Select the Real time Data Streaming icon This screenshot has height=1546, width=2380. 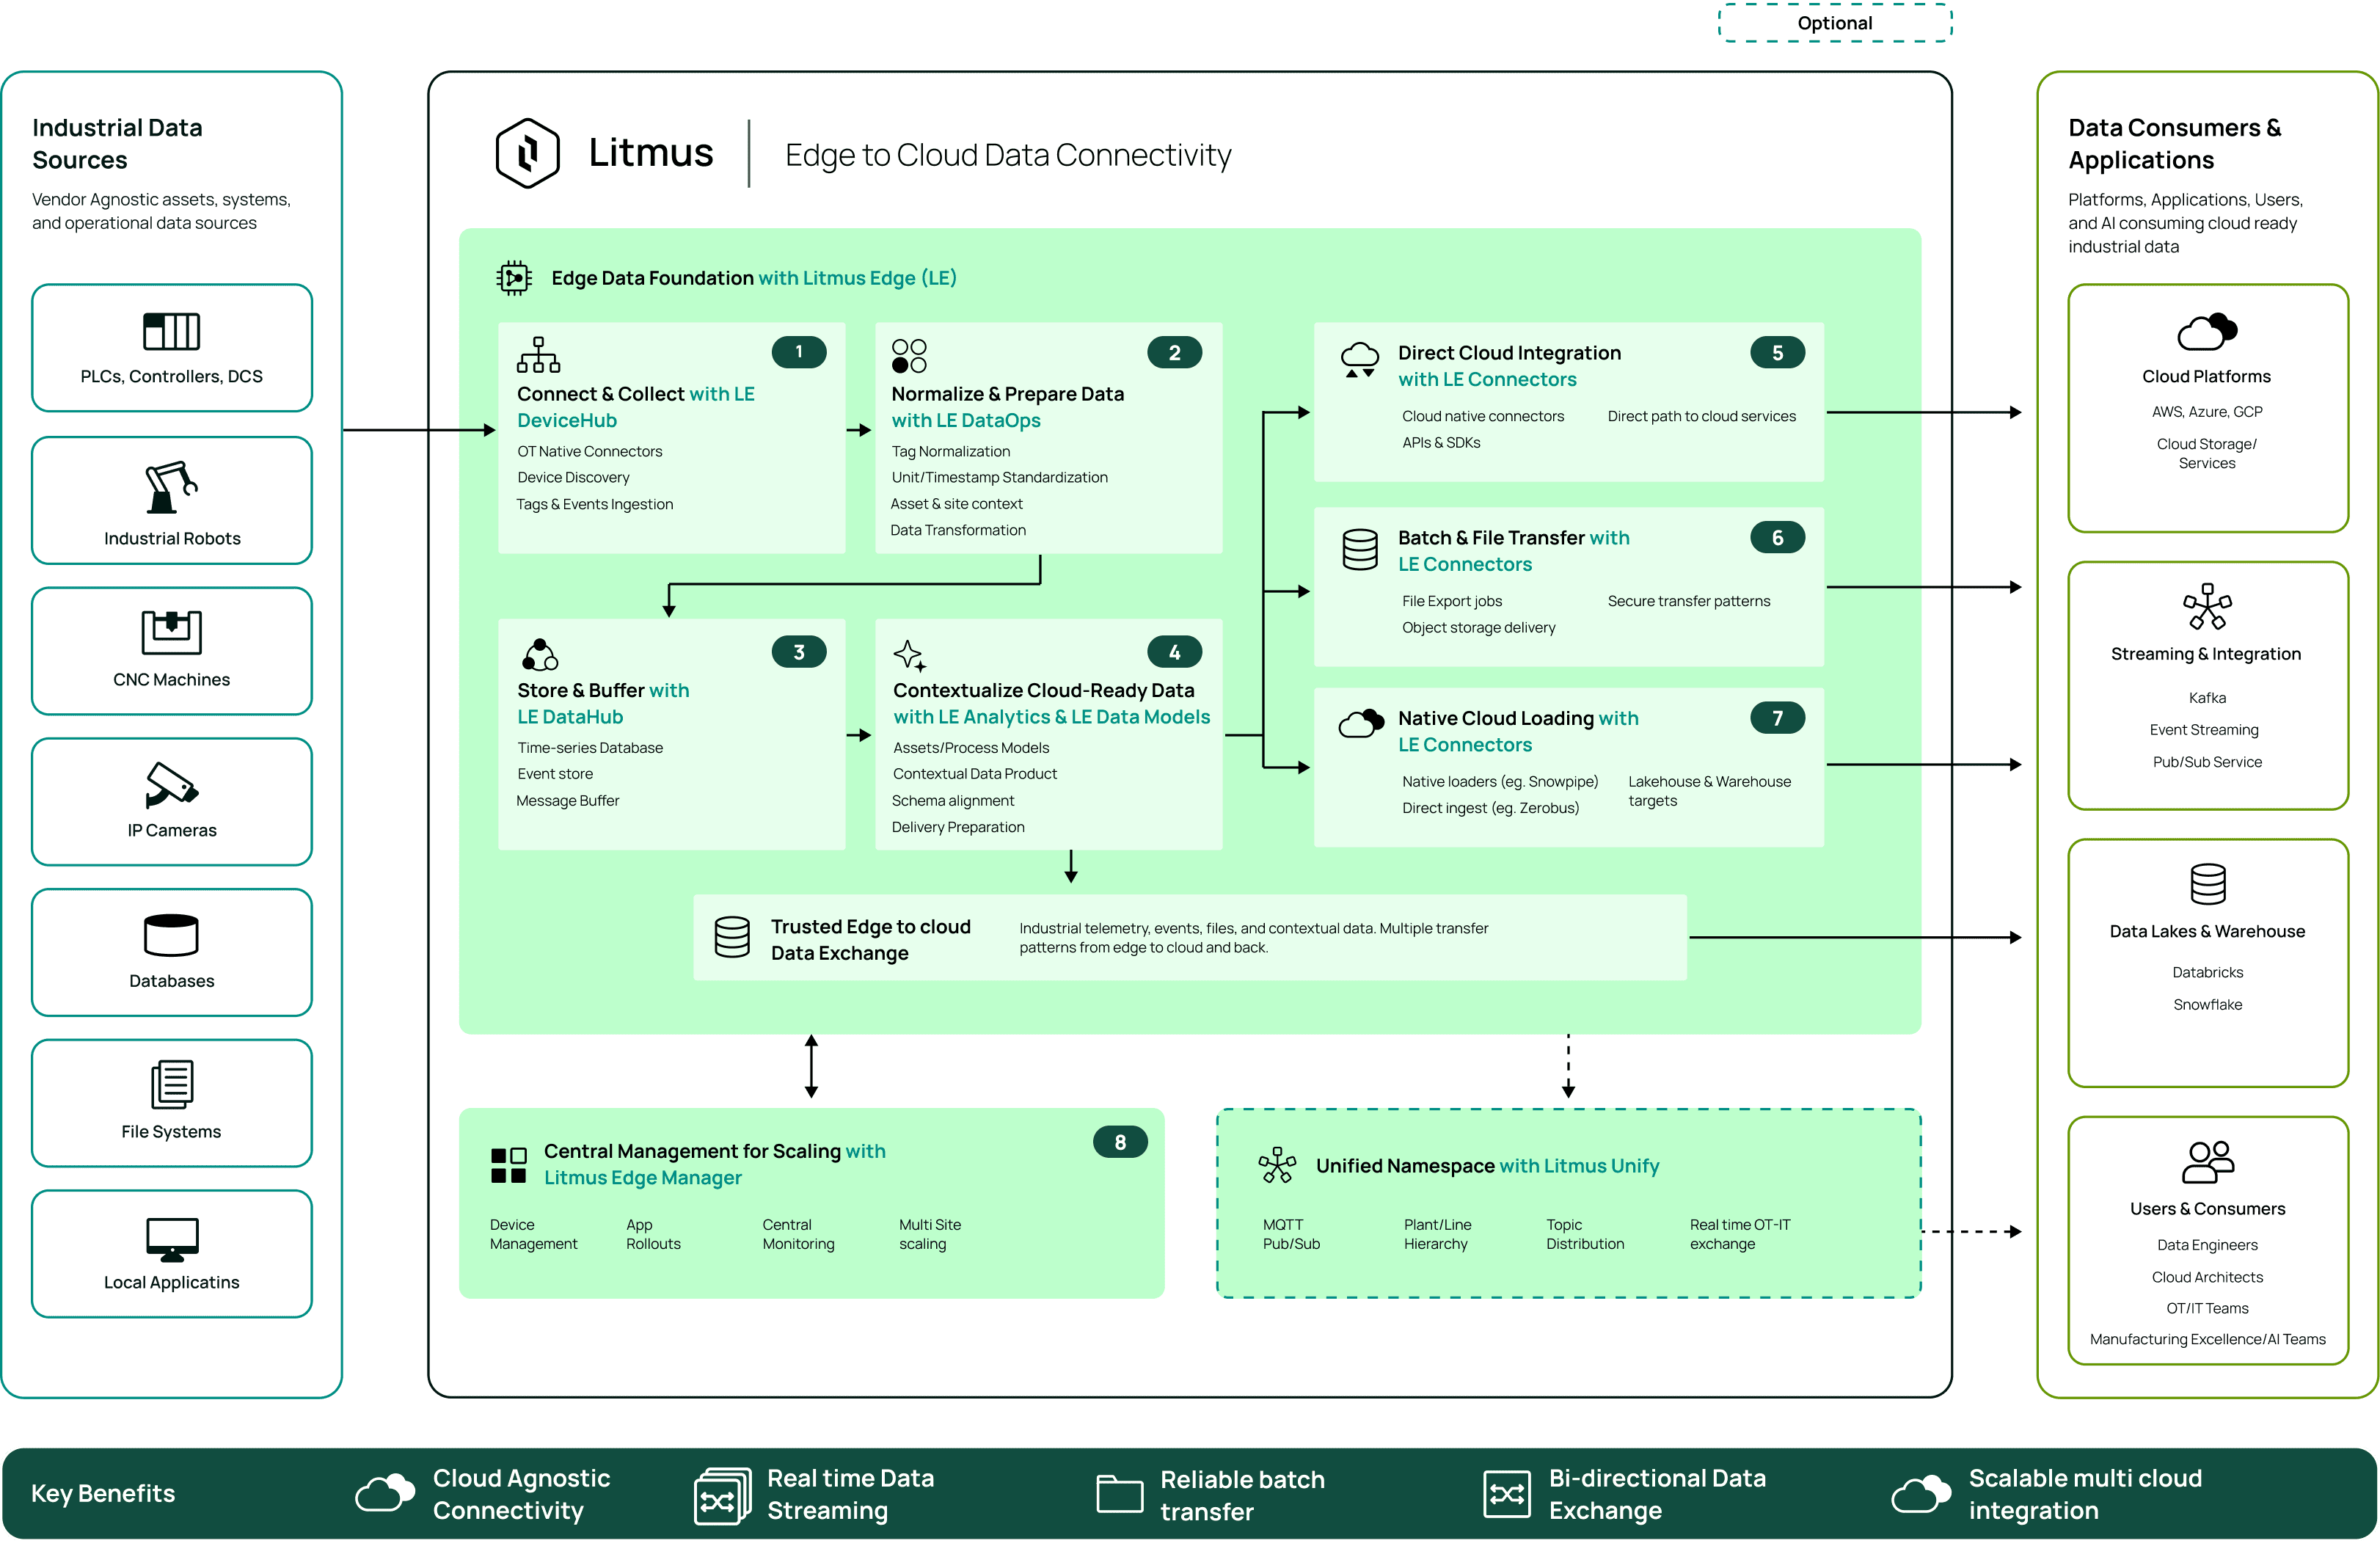click(722, 1495)
